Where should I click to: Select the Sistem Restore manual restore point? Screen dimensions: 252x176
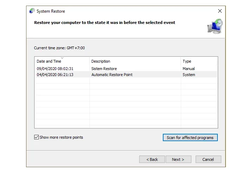click(126, 69)
